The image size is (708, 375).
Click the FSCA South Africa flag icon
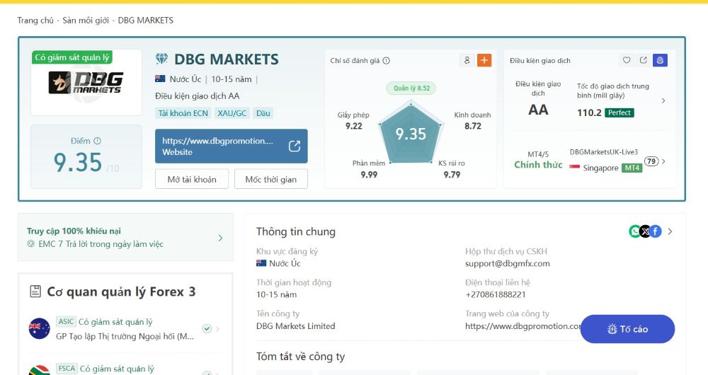pos(39,370)
